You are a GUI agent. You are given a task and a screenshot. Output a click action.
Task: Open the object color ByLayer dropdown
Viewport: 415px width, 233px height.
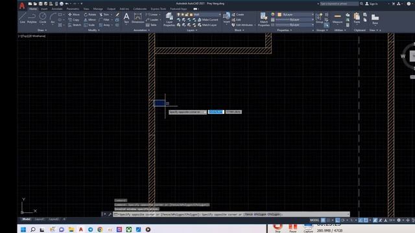(x=295, y=14)
